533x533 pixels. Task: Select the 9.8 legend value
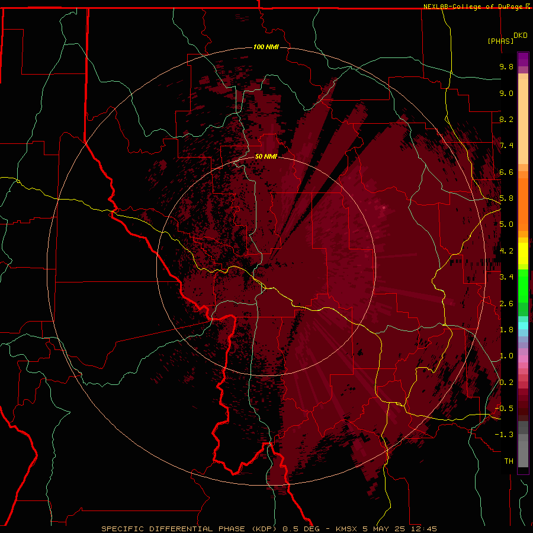tap(506, 66)
